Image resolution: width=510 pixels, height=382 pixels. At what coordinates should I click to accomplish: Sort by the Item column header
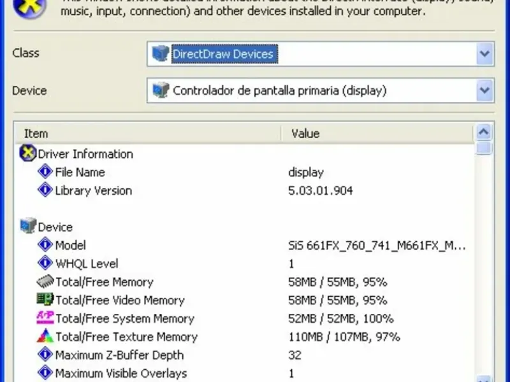click(x=147, y=134)
